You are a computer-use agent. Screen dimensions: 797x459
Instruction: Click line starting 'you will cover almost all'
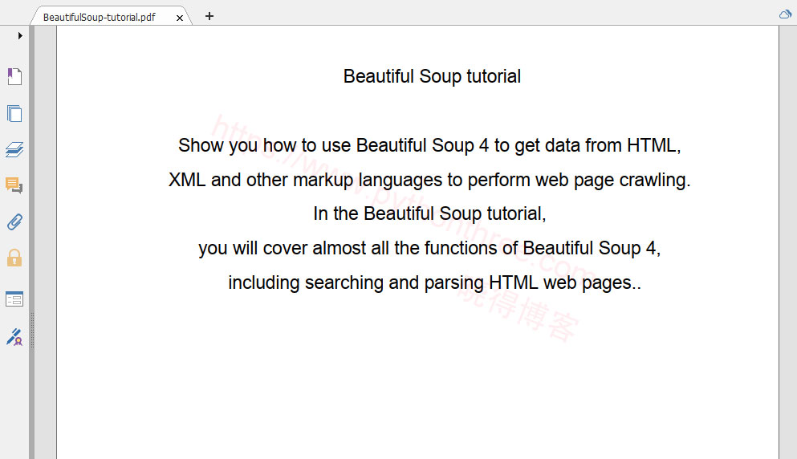tap(429, 249)
